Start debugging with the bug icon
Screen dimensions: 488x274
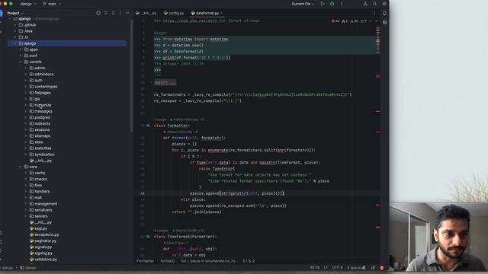(332, 4)
